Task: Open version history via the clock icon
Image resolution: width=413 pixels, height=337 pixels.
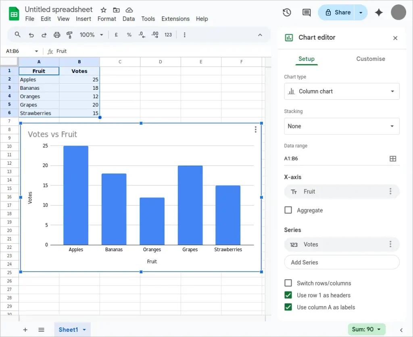Action: pos(287,12)
